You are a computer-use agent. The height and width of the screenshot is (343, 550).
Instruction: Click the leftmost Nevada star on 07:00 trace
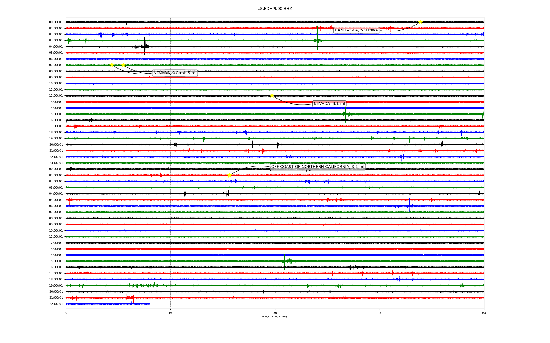coord(112,65)
